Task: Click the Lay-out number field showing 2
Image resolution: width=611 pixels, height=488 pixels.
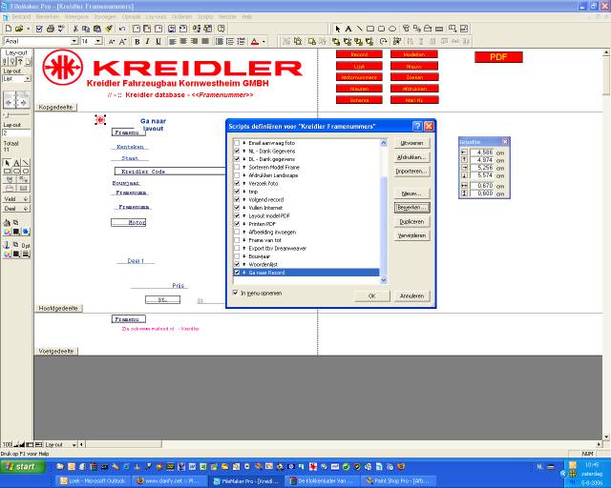Action: (x=16, y=133)
